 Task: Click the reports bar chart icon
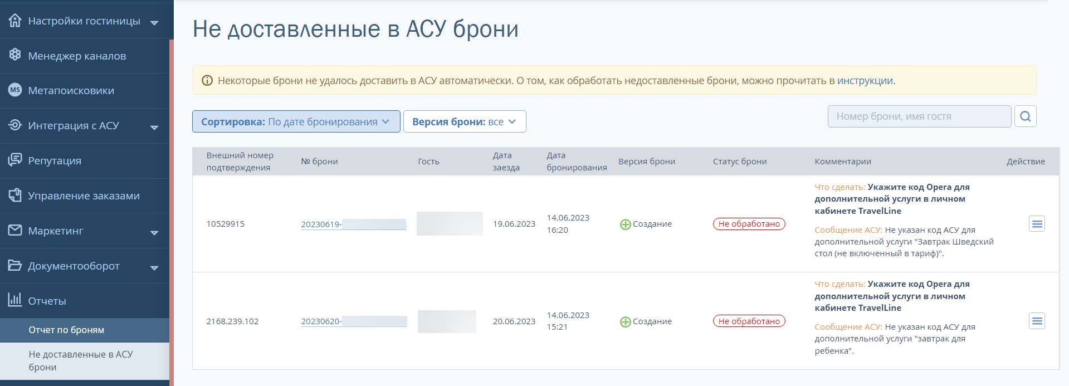15,300
